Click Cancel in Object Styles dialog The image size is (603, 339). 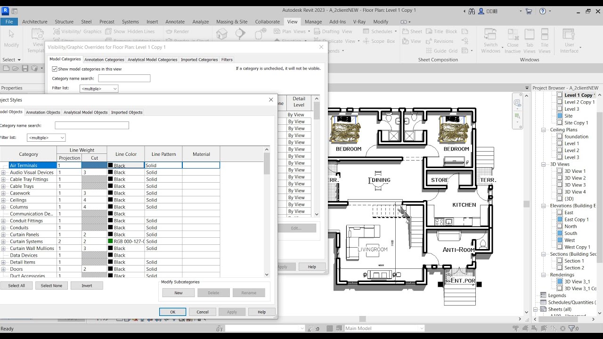pyautogui.click(x=203, y=312)
